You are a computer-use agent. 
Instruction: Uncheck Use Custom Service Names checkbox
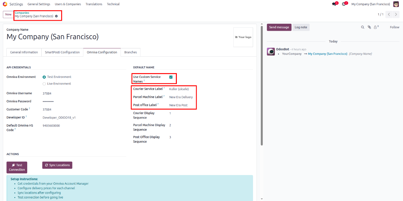[x=171, y=77]
